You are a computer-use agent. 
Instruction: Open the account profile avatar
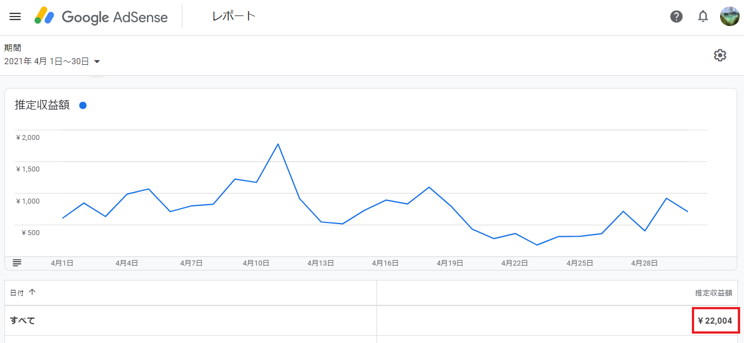pos(729,17)
